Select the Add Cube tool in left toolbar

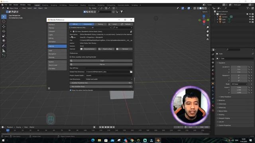tap(4, 56)
